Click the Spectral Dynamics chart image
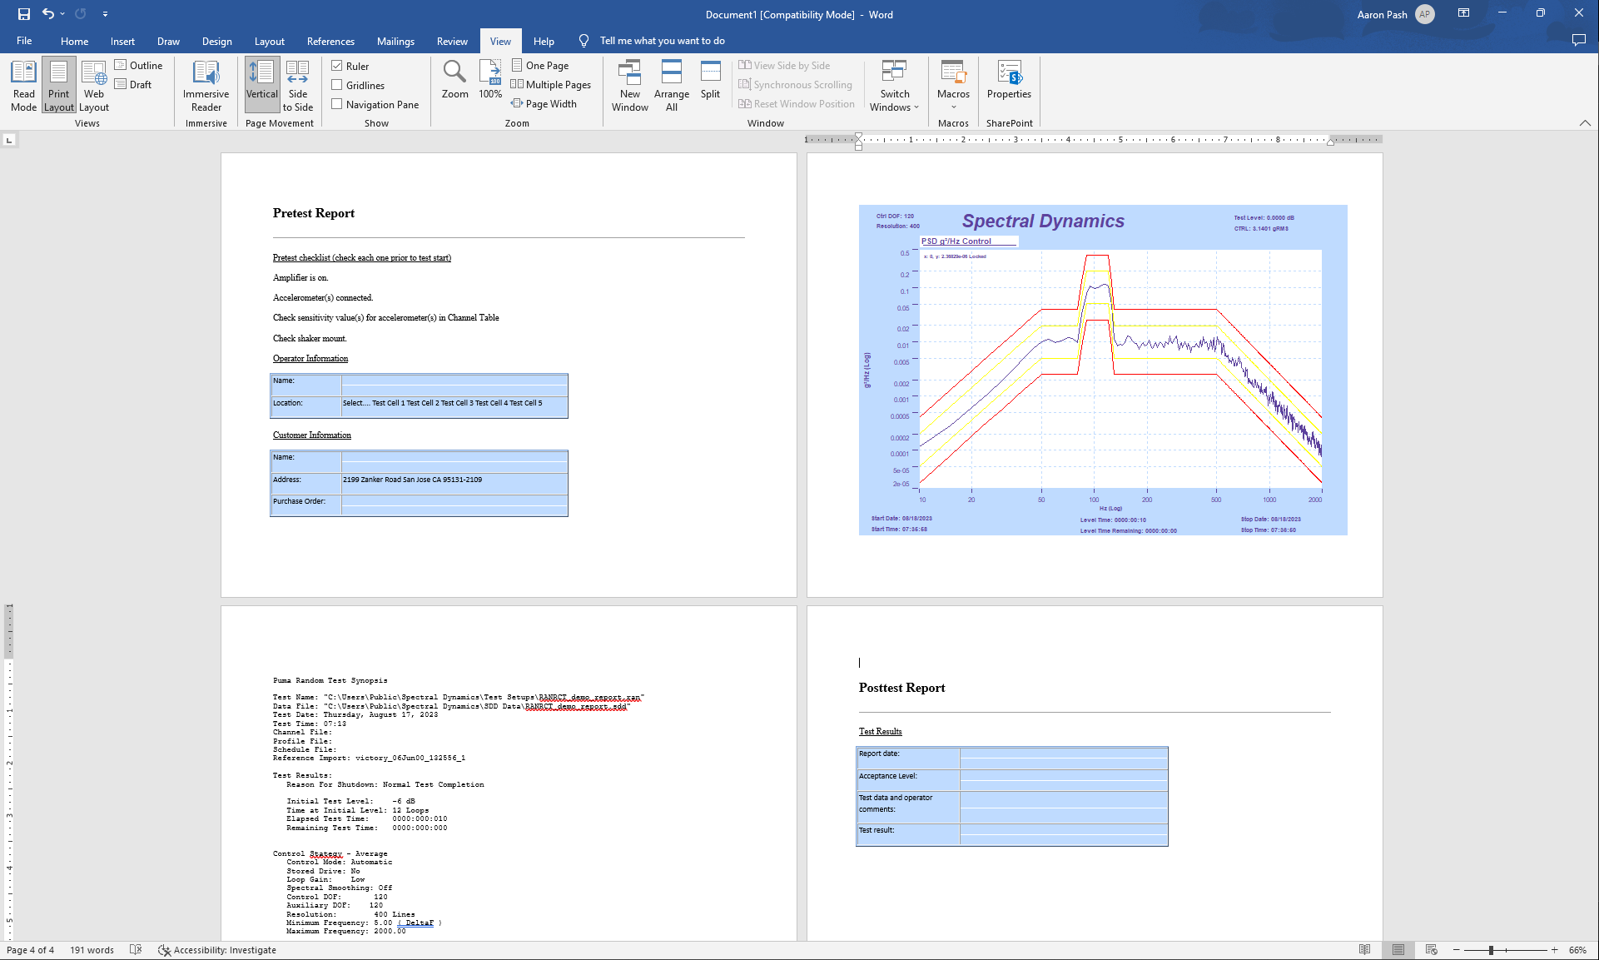The width and height of the screenshot is (1599, 960). (x=1103, y=370)
